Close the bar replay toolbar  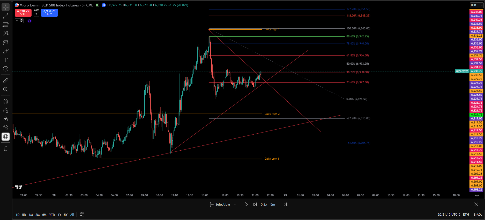tap(476, 204)
